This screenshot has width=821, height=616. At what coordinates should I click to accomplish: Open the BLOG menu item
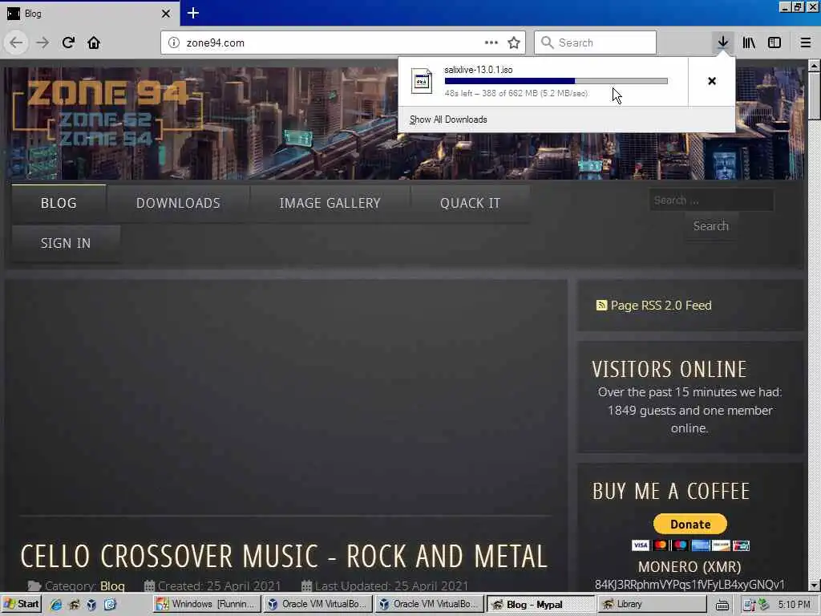[x=59, y=203]
